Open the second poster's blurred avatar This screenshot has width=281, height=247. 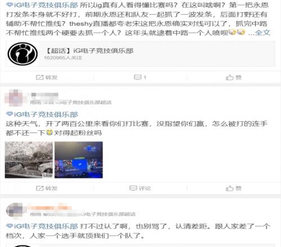coord(13,98)
